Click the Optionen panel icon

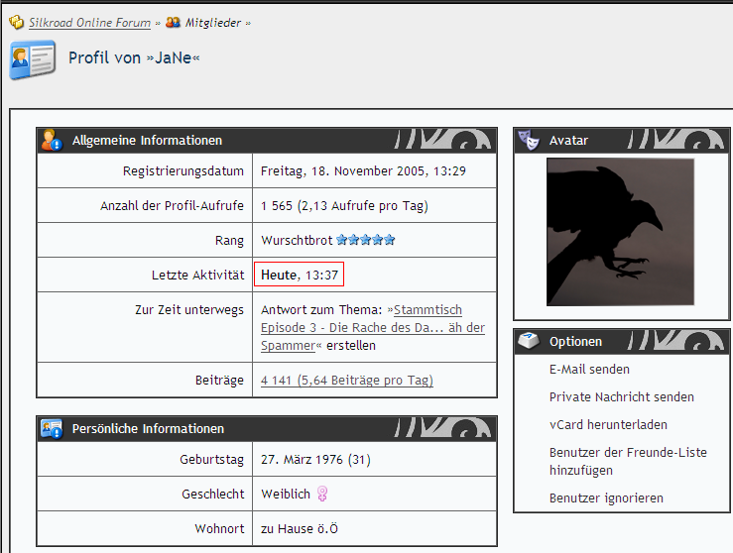530,341
